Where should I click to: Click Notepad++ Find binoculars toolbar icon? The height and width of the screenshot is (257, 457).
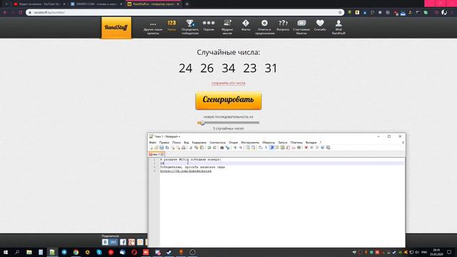[x=222, y=148]
